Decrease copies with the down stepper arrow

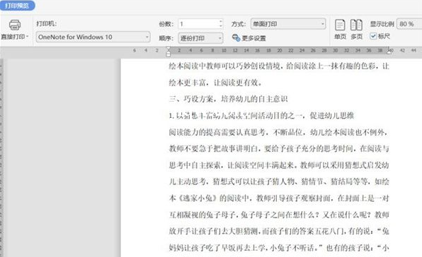click(x=221, y=26)
